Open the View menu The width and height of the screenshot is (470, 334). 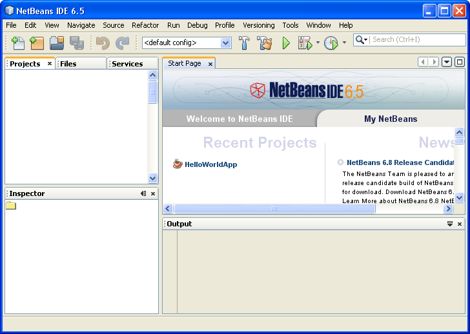point(52,25)
